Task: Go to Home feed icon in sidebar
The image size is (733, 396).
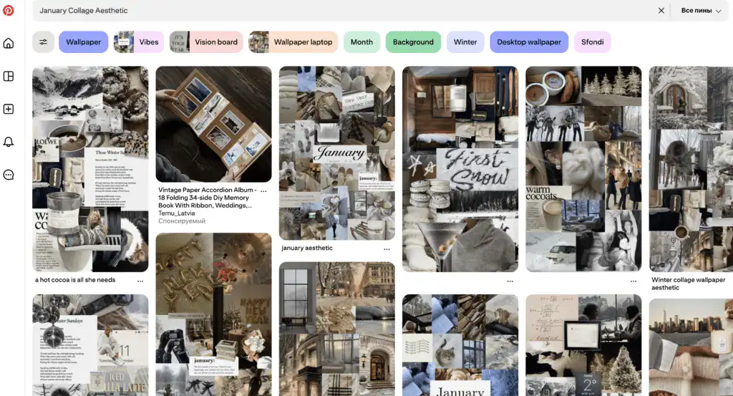Action: (x=9, y=44)
